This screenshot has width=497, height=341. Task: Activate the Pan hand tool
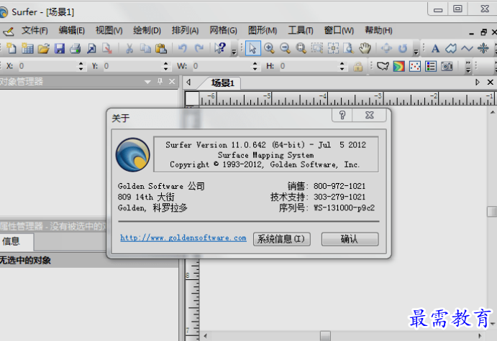pyautogui.click(x=365, y=48)
